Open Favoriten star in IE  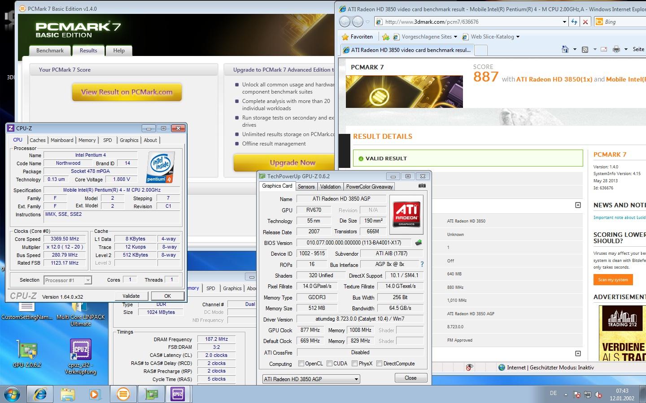coord(357,37)
